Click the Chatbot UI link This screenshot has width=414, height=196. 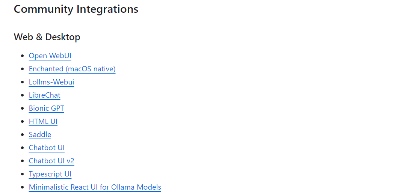47,148
